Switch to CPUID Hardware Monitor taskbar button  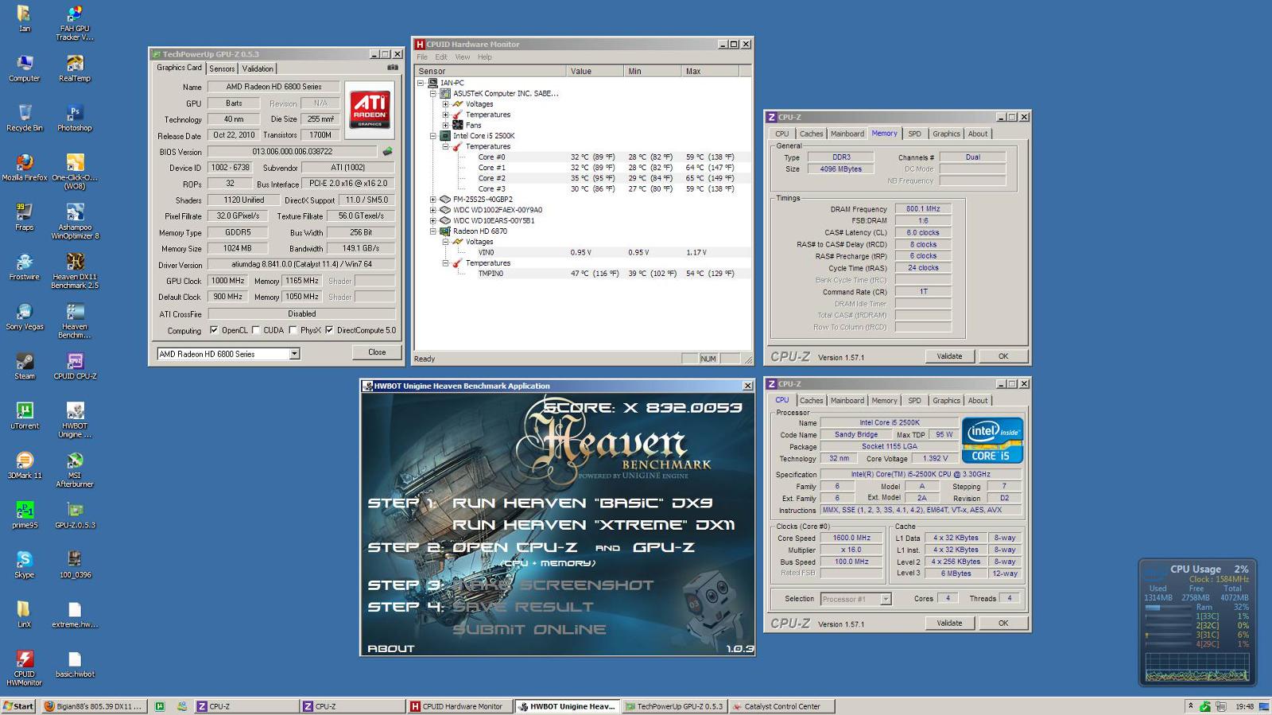pyautogui.click(x=460, y=706)
